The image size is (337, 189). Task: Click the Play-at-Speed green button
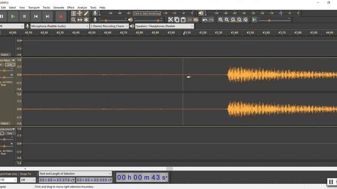(x=254, y=20)
